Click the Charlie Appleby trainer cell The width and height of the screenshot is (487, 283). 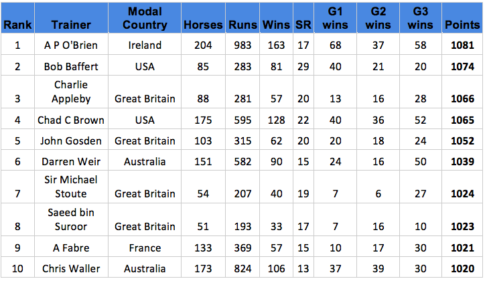click(70, 92)
